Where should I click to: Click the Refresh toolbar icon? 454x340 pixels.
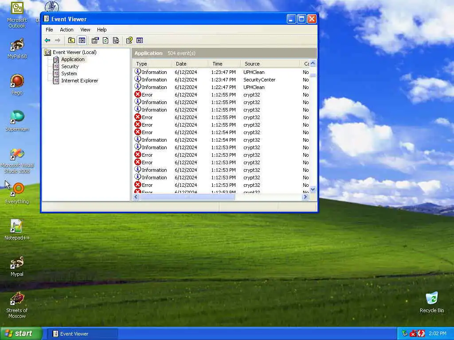pyautogui.click(x=106, y=40)
